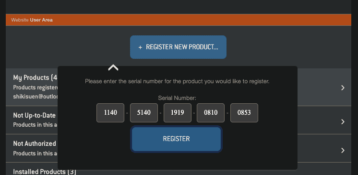The image size is (358, 175).
Task: Open the My Products section
Action: 35,77
